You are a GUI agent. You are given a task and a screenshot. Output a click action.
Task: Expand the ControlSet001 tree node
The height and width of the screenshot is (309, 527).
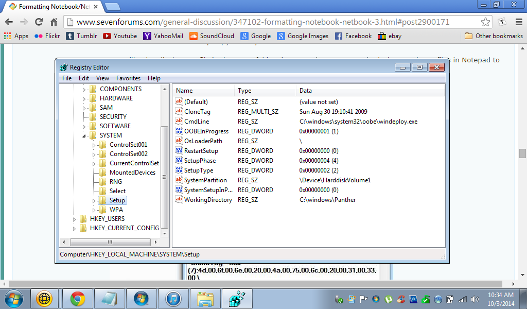[94, 145]
